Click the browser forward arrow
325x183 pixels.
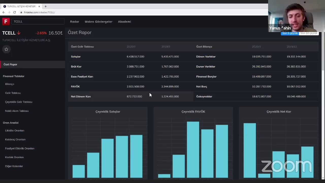click(9, 12)
